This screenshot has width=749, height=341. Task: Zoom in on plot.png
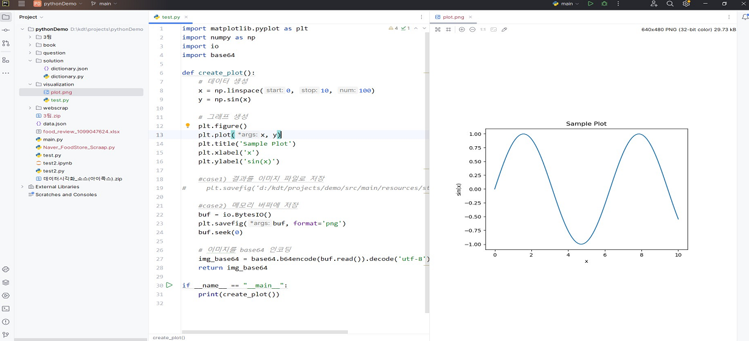[x=462, y=29]
